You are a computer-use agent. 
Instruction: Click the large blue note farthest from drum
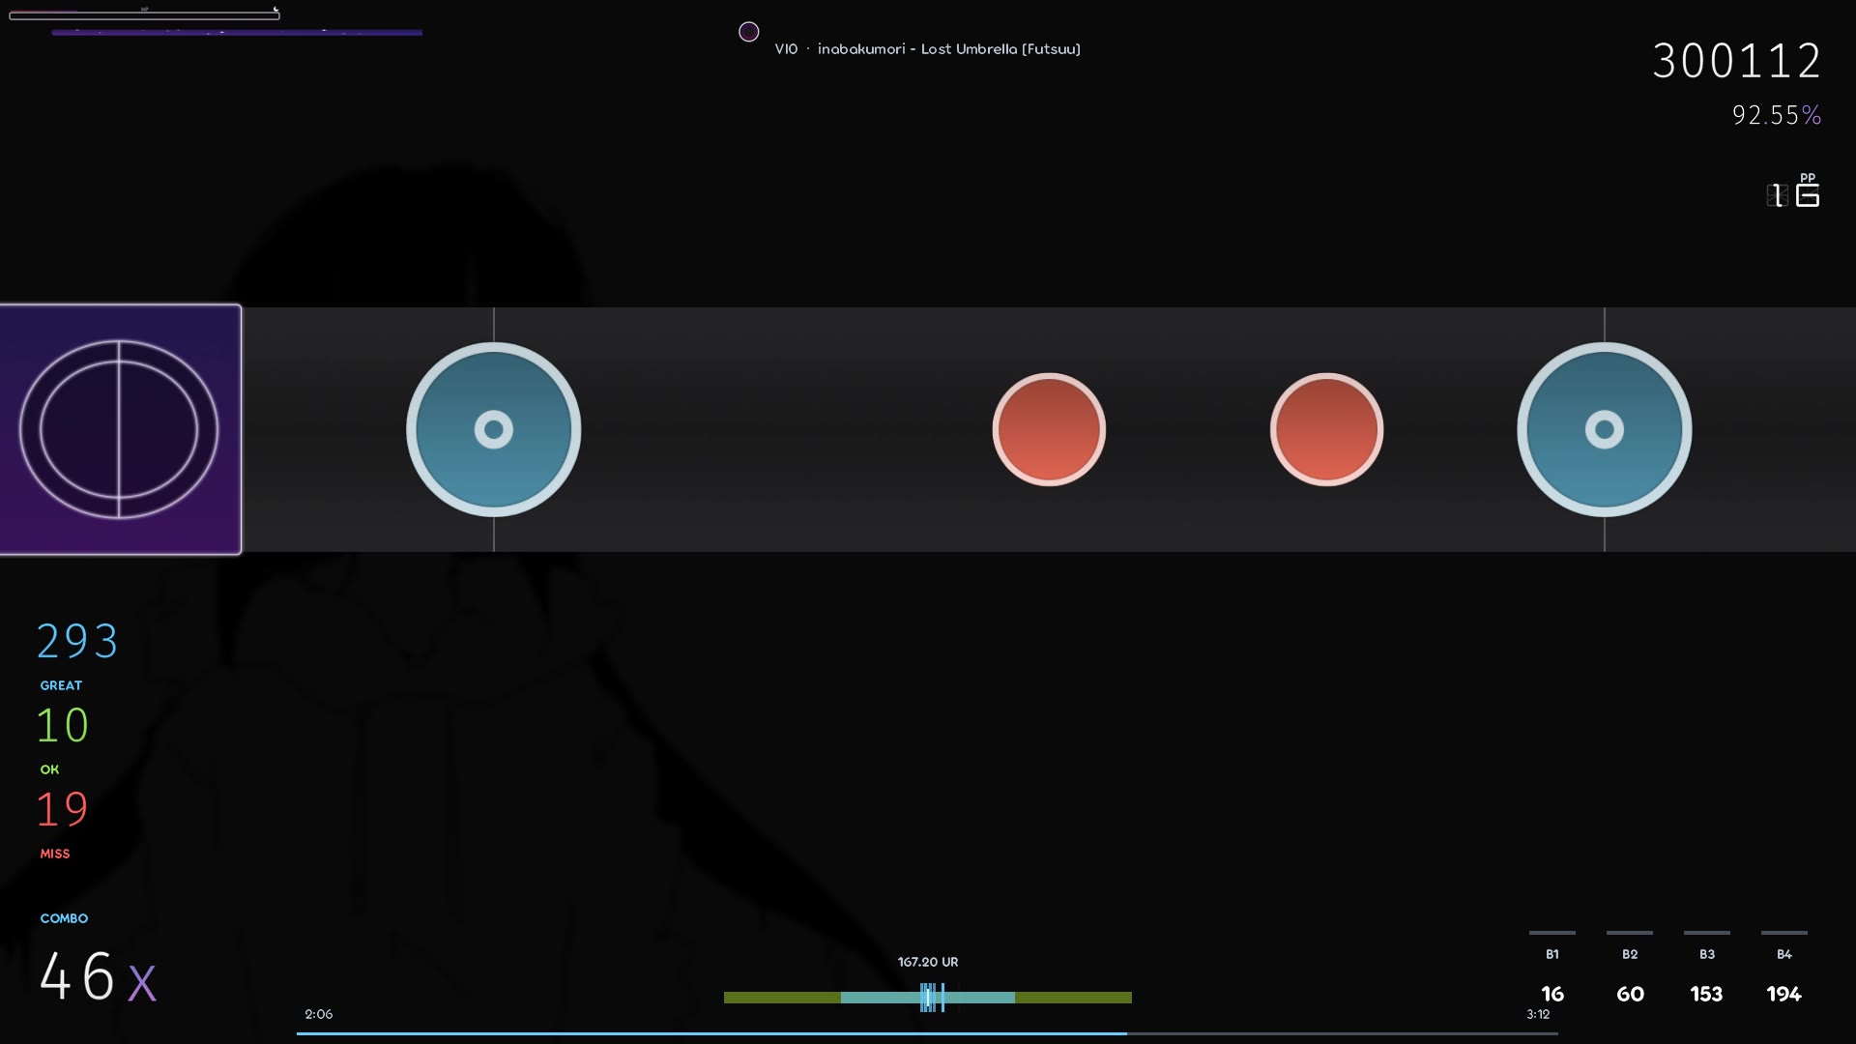[1605, 429]
